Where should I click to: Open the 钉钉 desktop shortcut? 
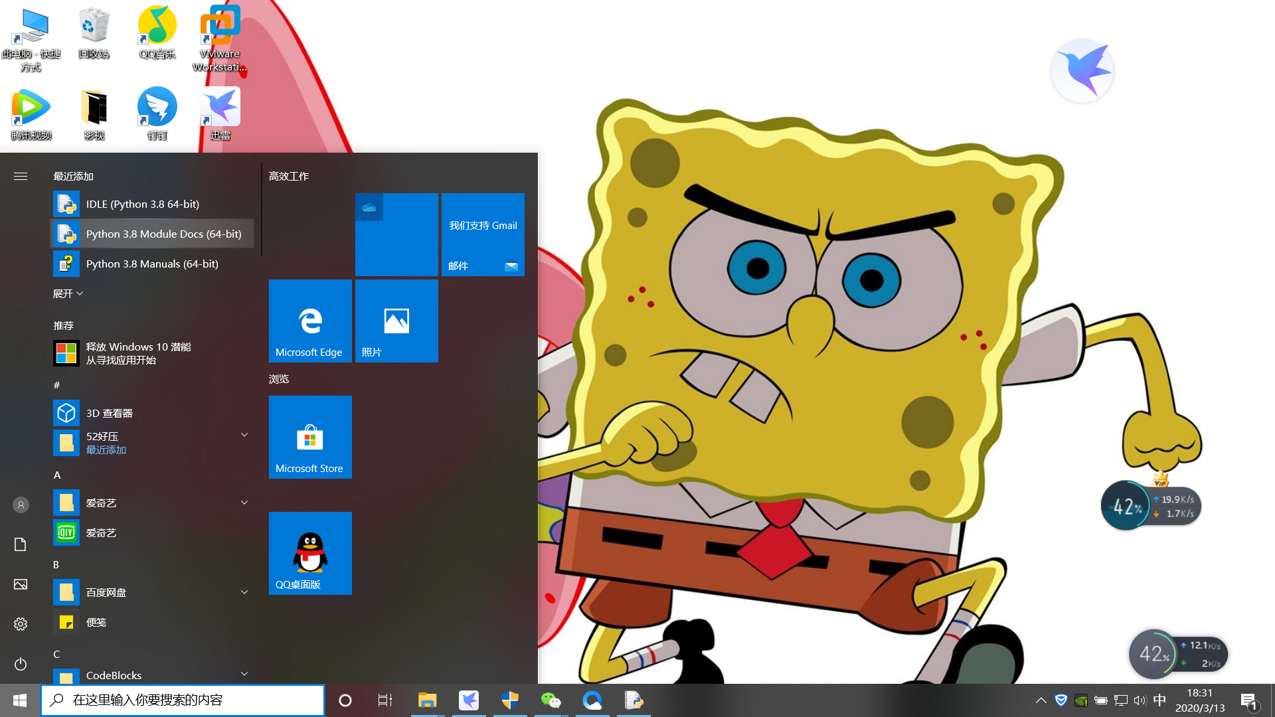point(157,113)
